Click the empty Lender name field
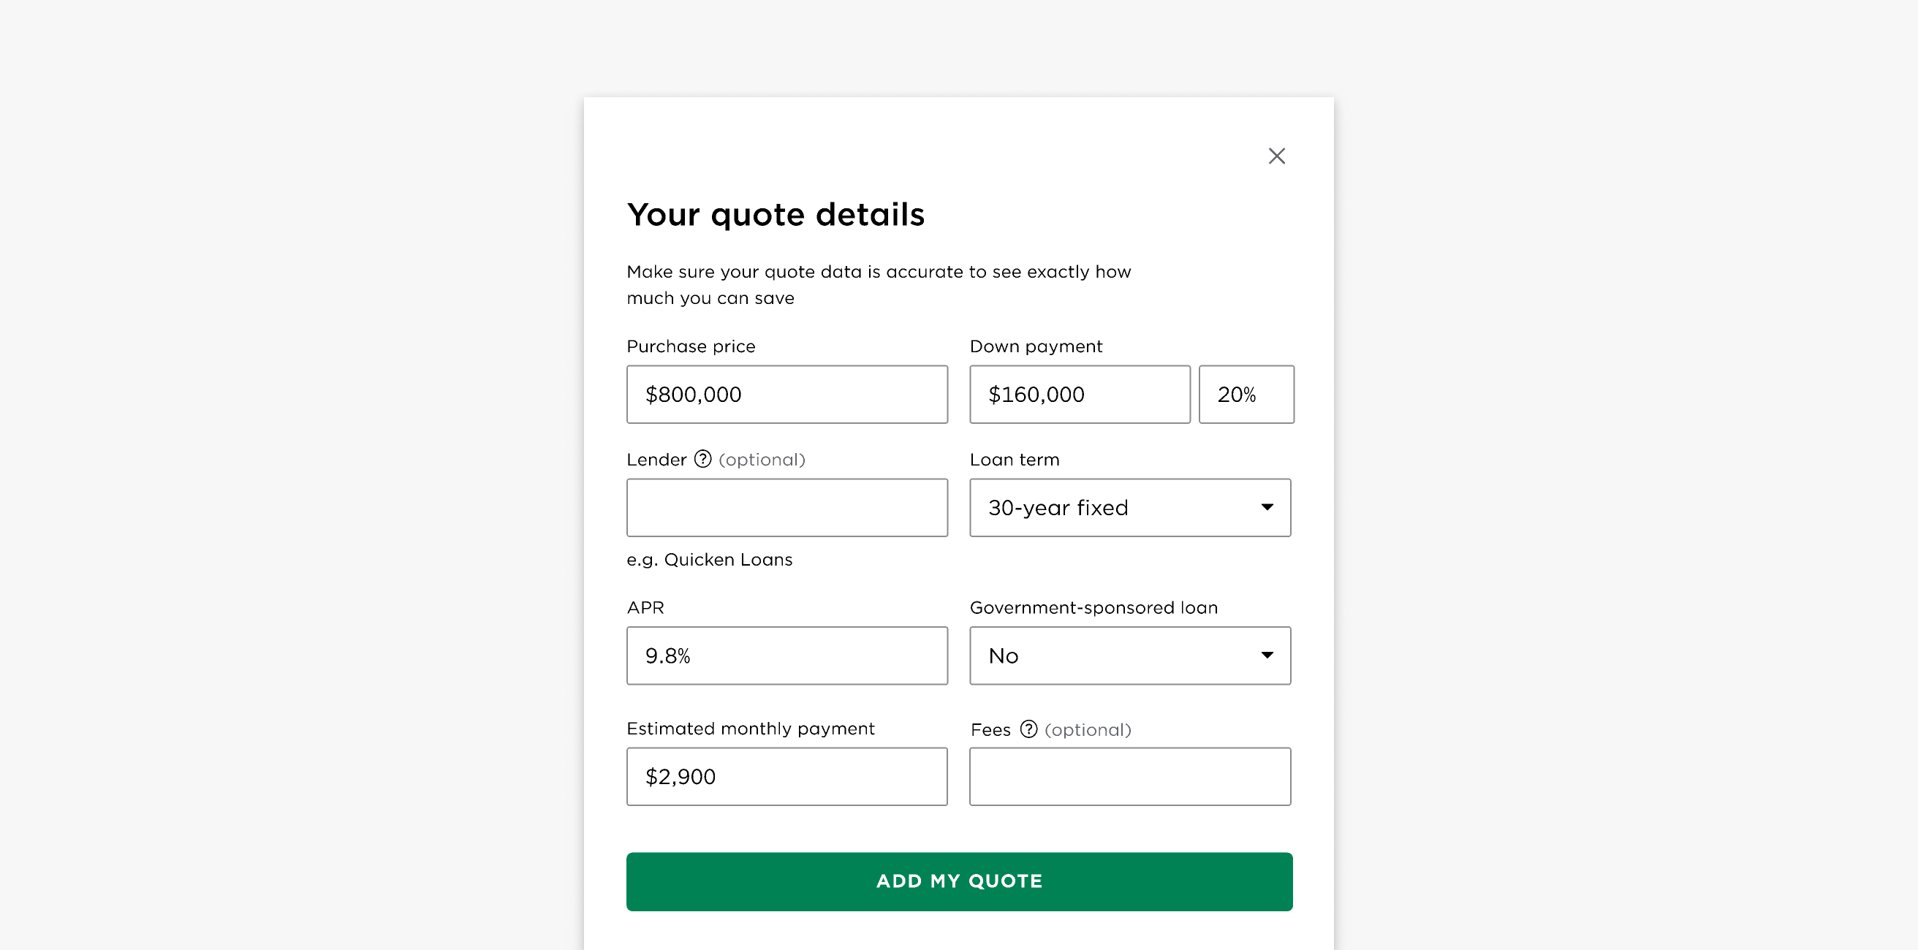 coord(786,507)
